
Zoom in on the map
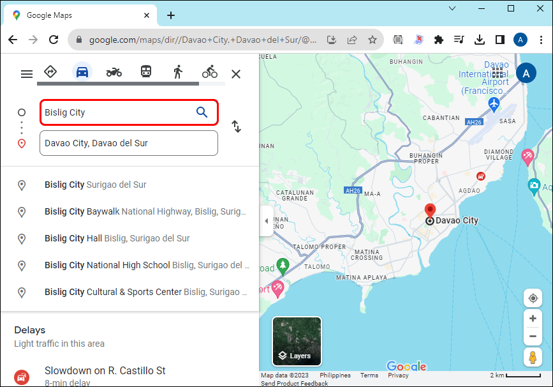(533, 319)
